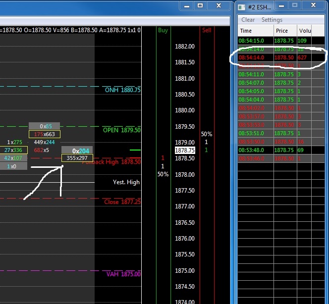Click the 1878.00 price level on the ladder
The width and height of the screenshot is (329, 304).
pos(185,174)
